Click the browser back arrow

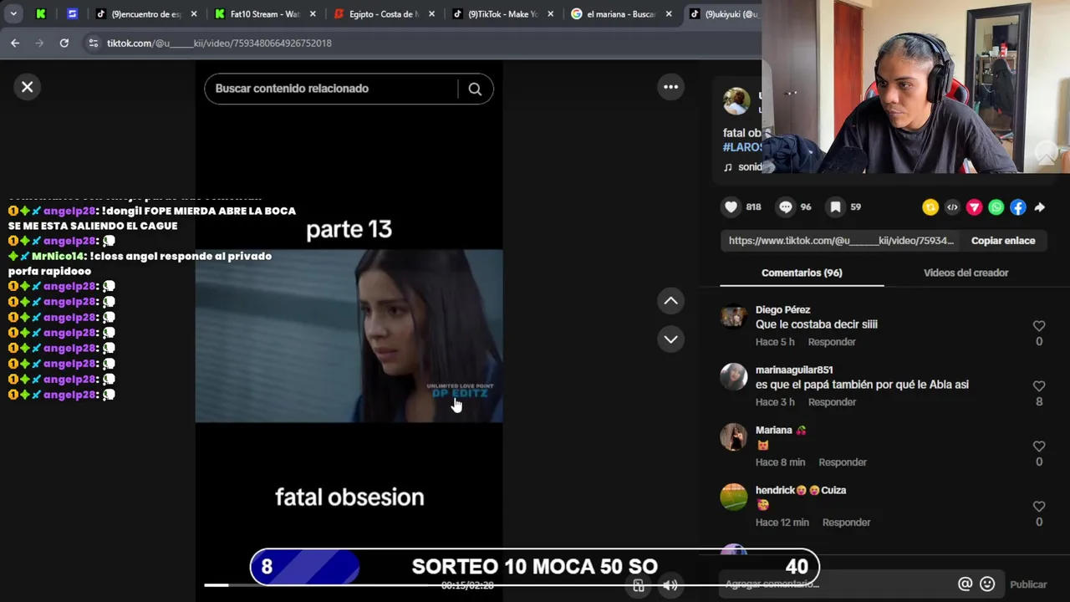tap(15, 43)
